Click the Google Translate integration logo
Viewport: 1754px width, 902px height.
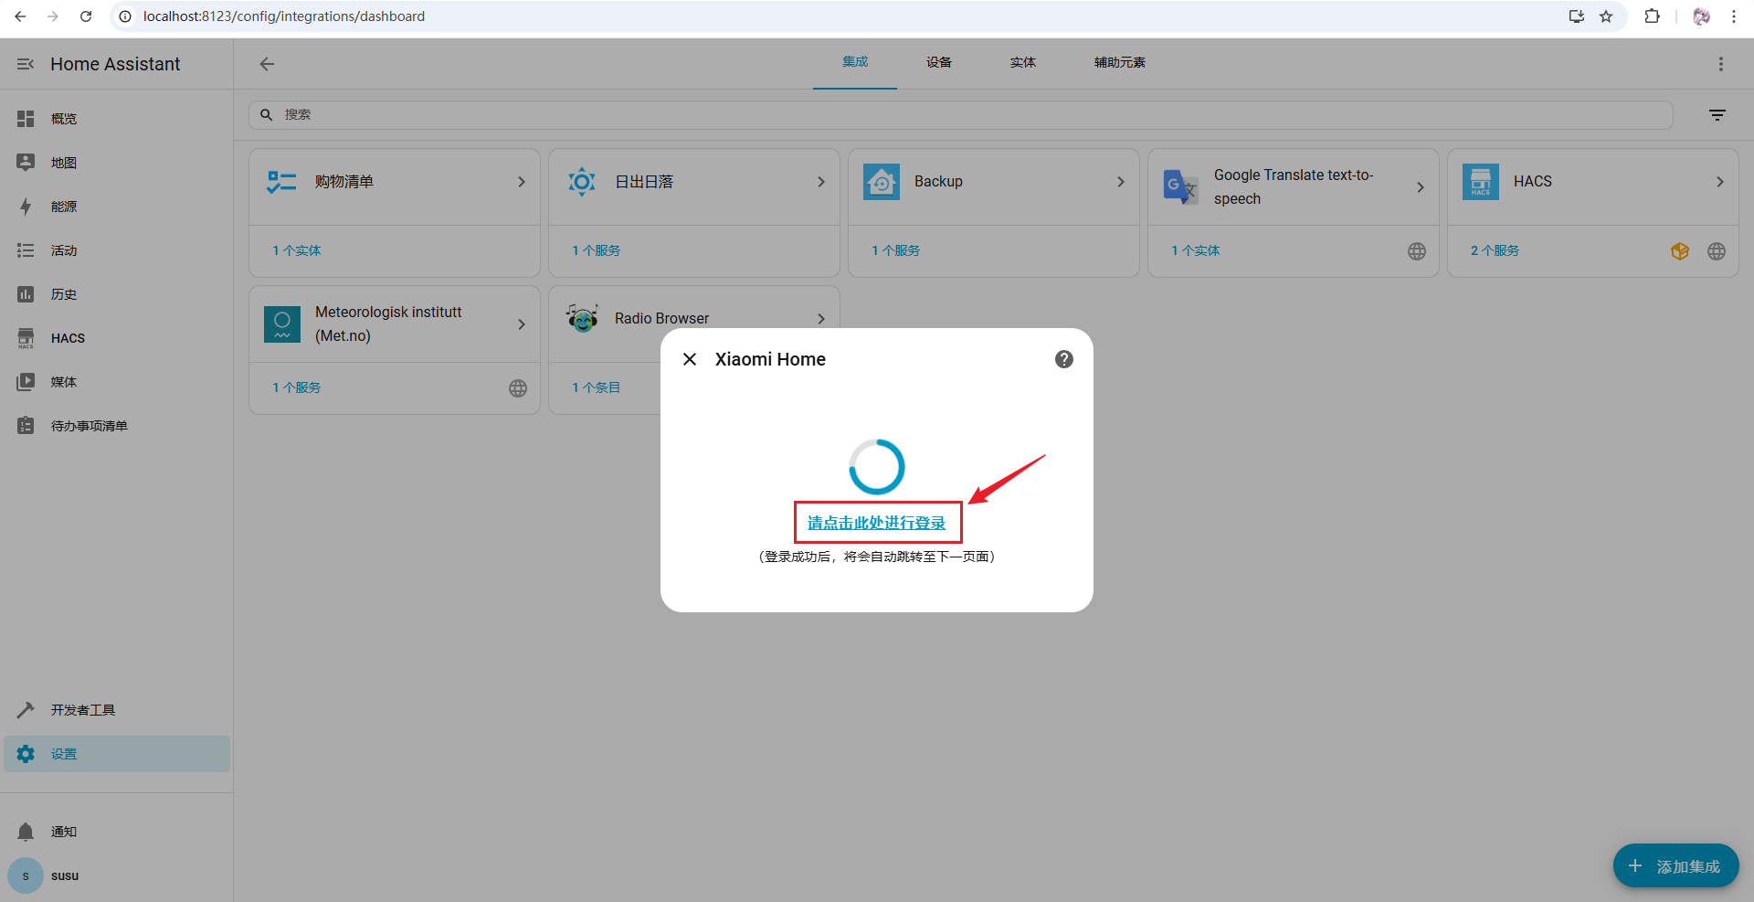pos(1181,187)
